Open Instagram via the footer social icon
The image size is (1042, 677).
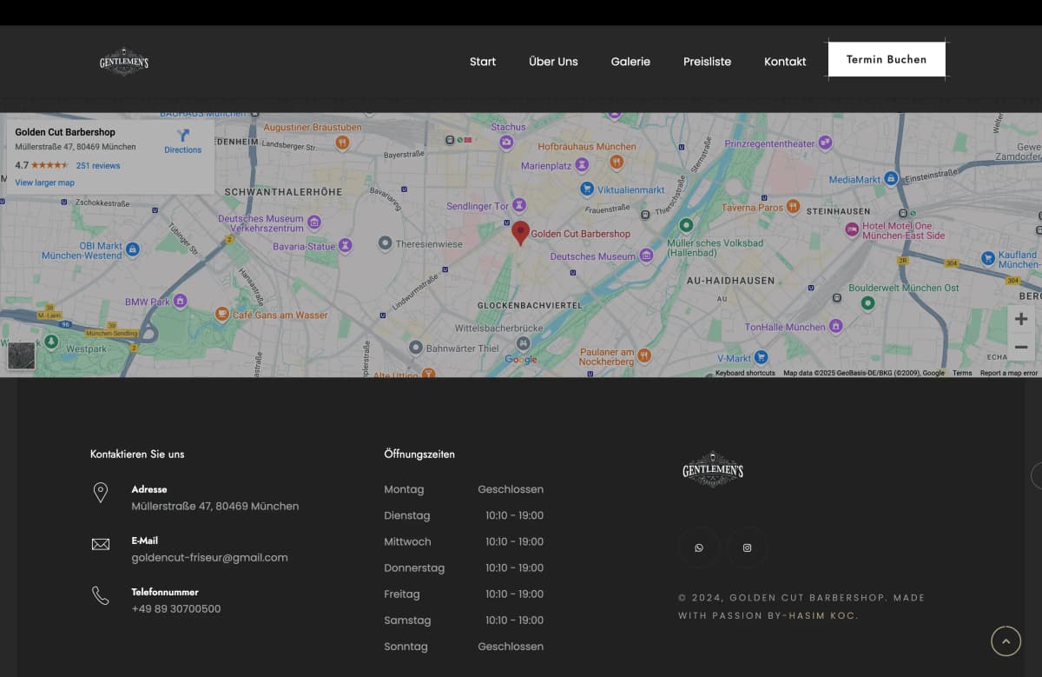tap(747, 548)
